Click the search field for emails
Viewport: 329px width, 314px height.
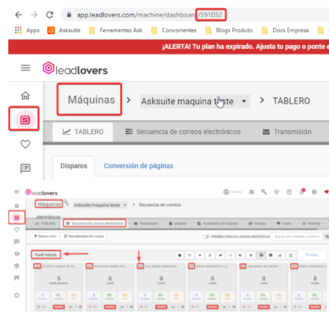point(297,236)
